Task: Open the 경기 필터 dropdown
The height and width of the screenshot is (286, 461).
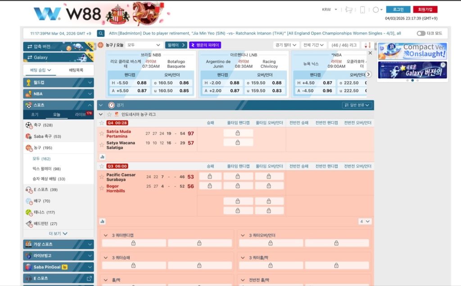Action: tap(286, 45)
